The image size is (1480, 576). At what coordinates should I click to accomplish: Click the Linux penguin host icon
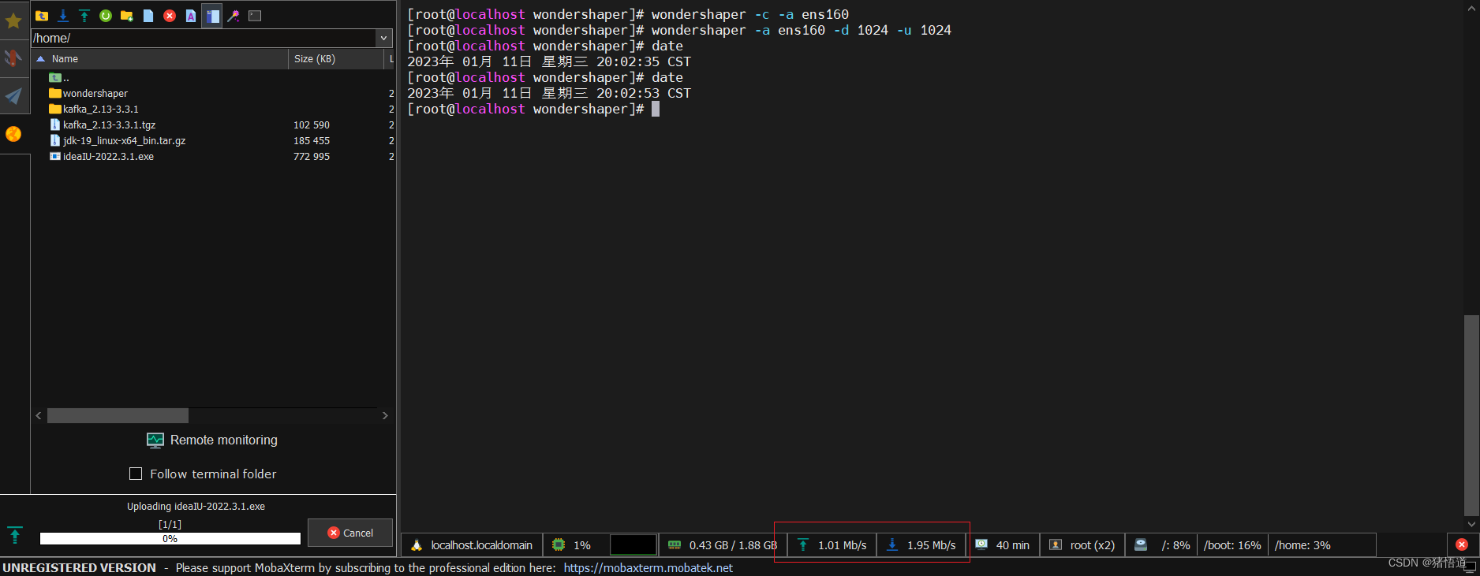[x=417, y=544]
